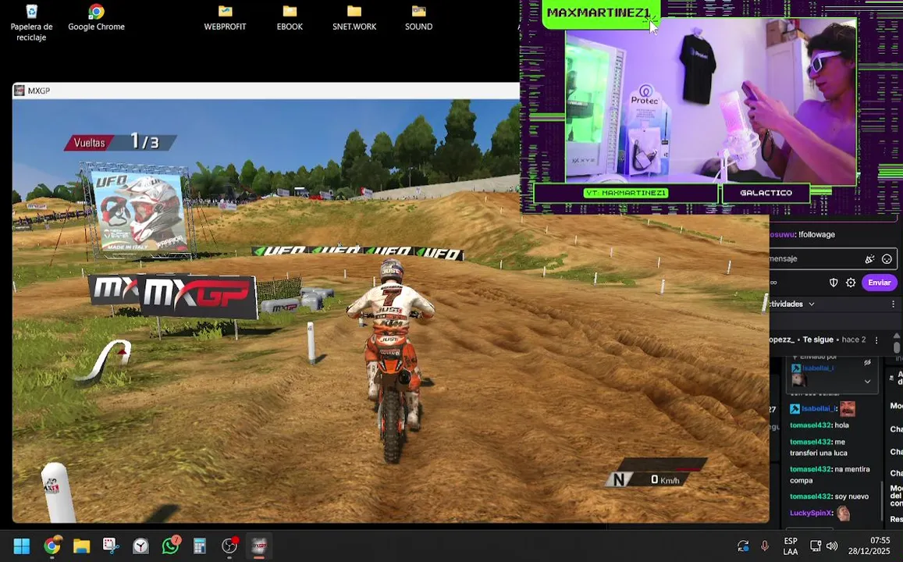Open the Papelera de reciclaje desktop icon
The height and width of the screenshot is (562, 903).
click(31, 23)
